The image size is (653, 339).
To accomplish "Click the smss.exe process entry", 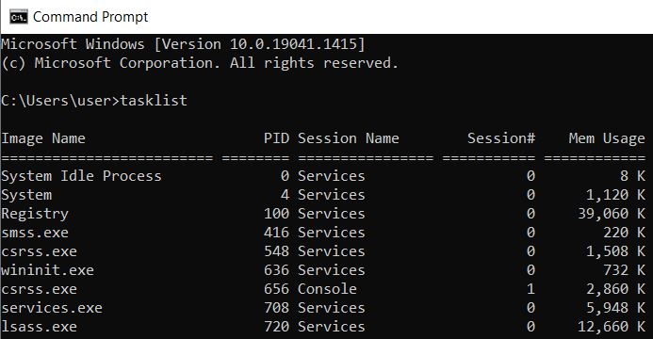I will tap(35, 233).
